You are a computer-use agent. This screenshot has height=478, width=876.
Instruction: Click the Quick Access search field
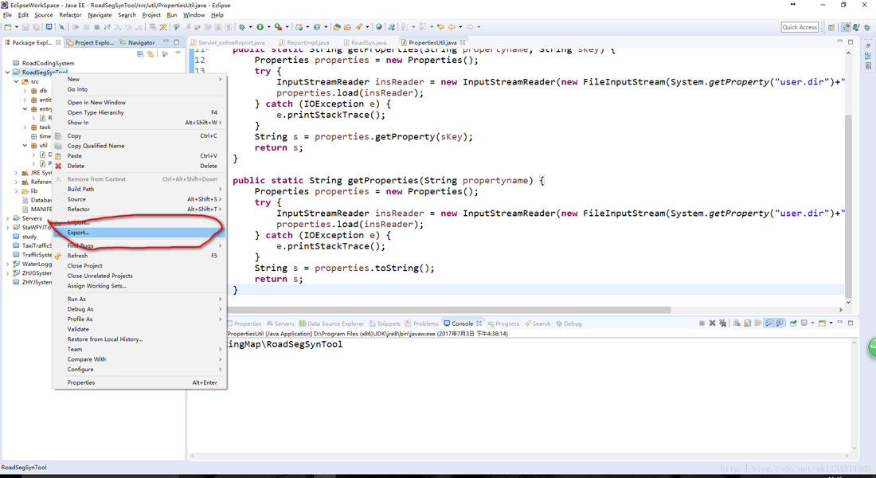[800, 27]
